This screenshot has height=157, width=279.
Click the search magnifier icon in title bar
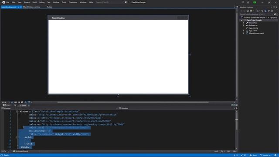coord(126,2)
